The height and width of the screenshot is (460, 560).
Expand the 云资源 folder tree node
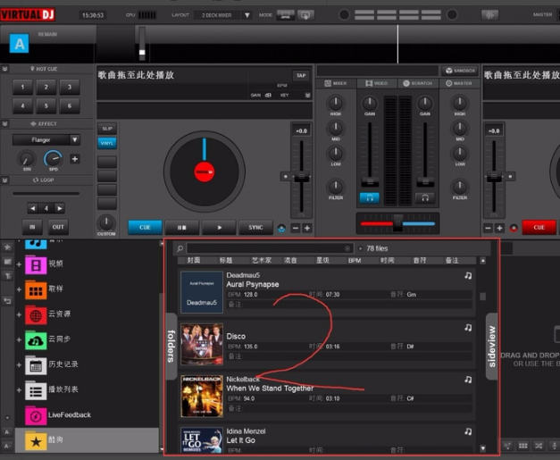[x=19, y=315]
